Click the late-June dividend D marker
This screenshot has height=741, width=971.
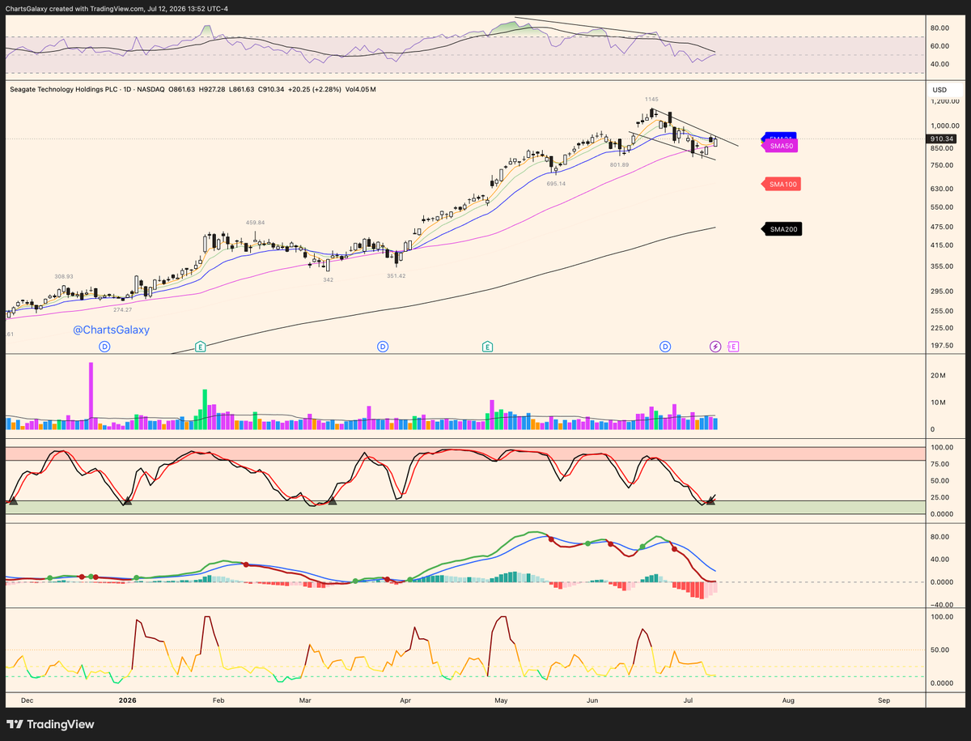click(x=665, y=347)
